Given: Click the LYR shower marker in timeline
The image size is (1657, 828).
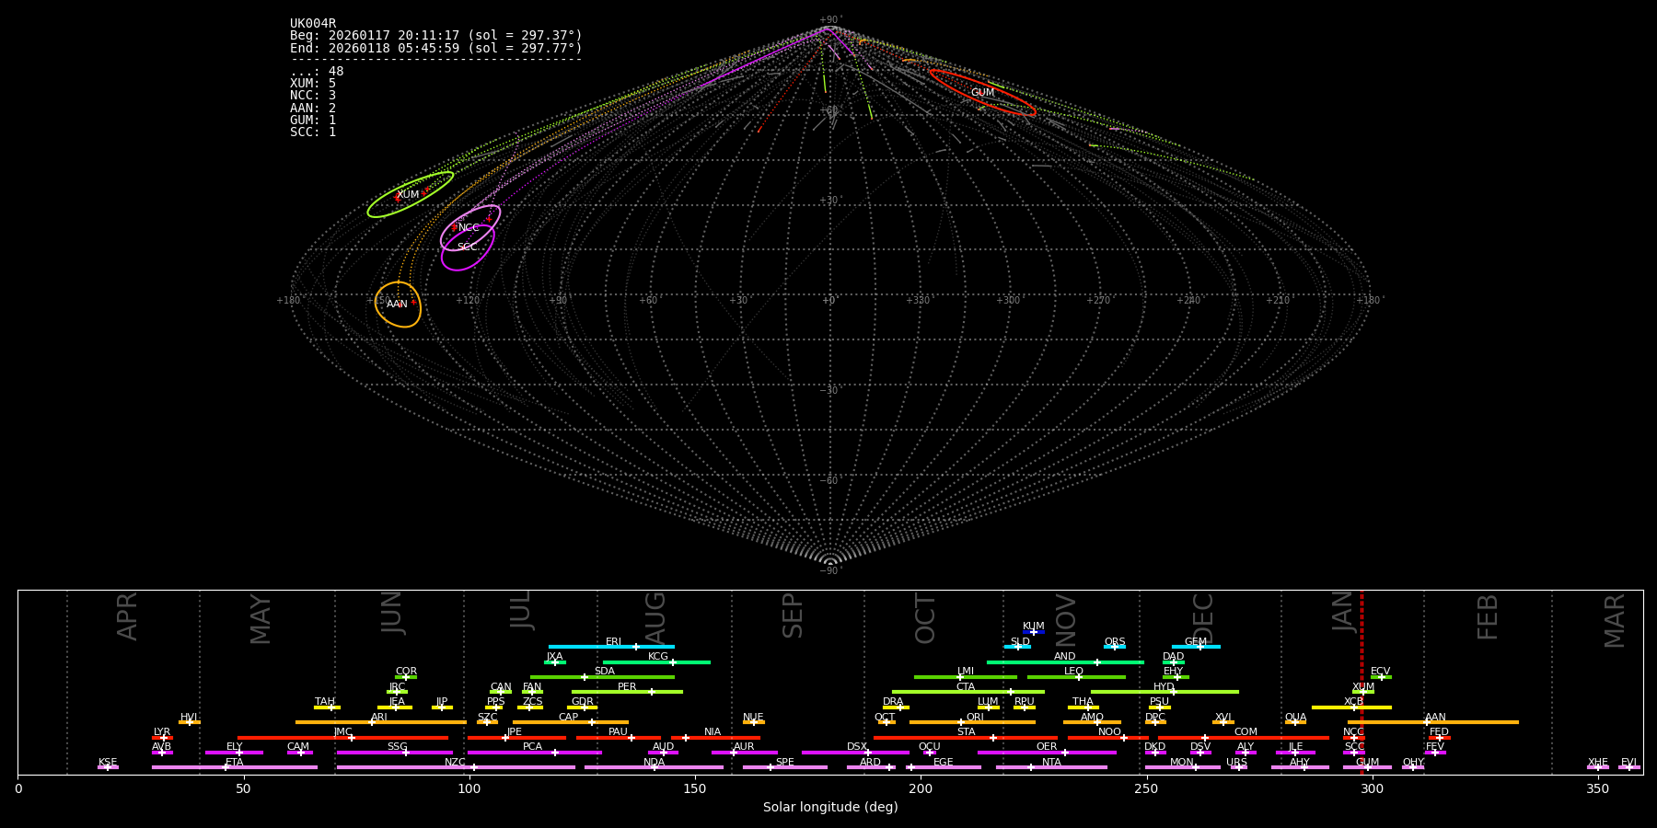Looking at the screenshot, I should click(x=163, y=738).
